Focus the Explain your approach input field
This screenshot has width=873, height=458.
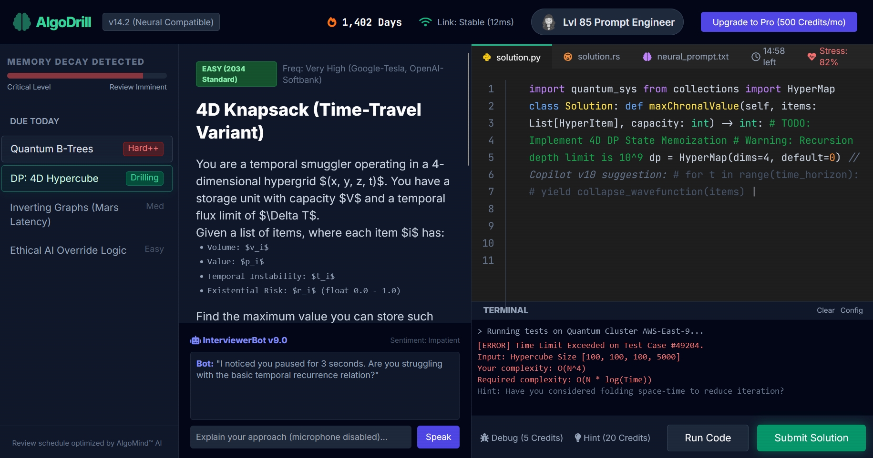(300, 437)
